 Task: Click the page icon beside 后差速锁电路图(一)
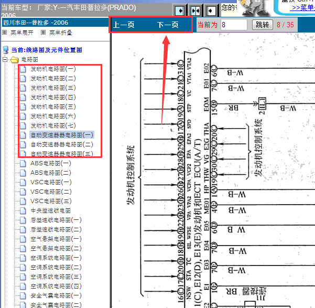click(23, 220)
